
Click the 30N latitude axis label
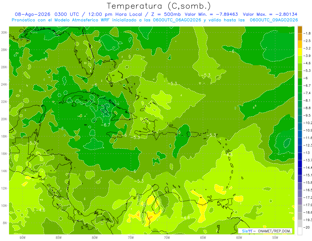point(4,32)
